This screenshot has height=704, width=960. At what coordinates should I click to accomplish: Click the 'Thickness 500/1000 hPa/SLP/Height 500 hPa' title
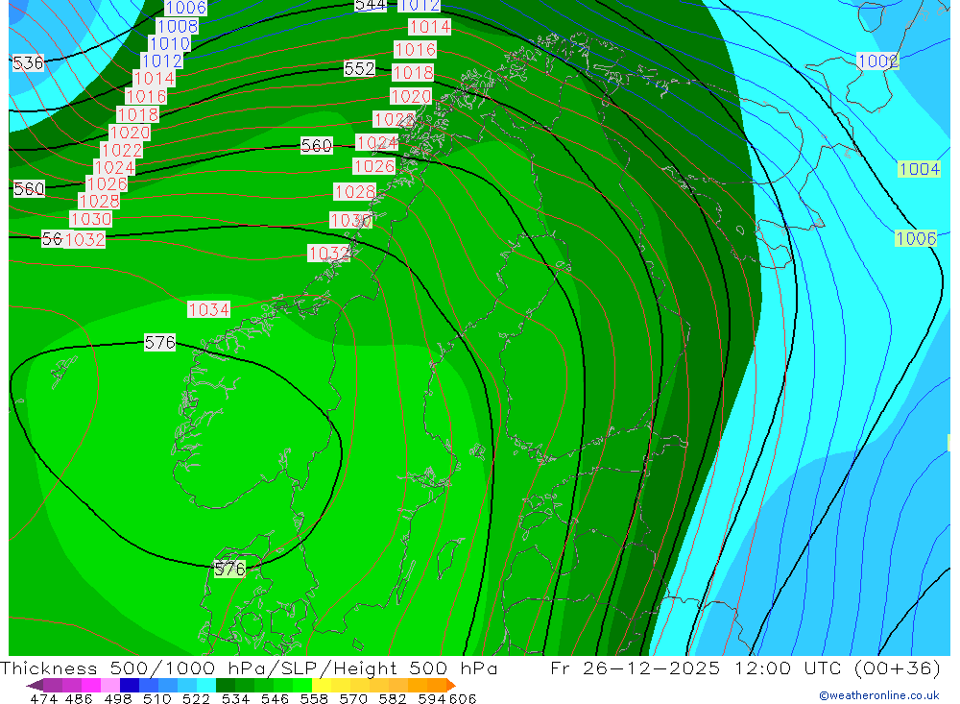(249, 668)
